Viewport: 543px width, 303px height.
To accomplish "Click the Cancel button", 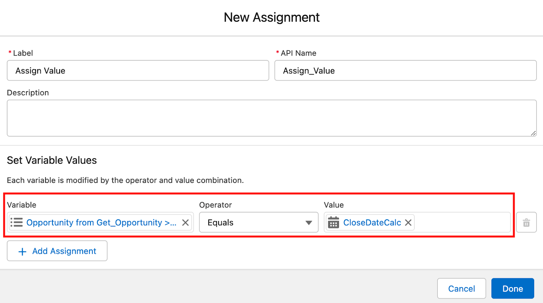I will pyautogui.click(x=462, y=288).
